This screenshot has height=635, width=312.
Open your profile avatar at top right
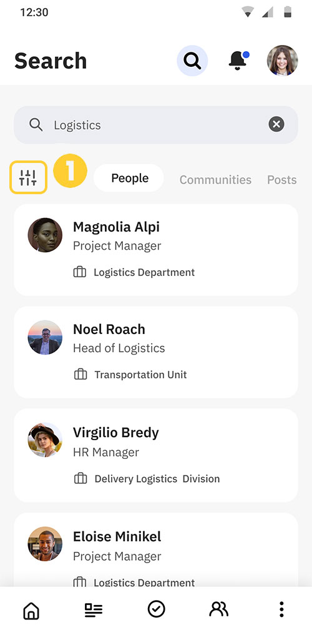[x=283, y=61]
